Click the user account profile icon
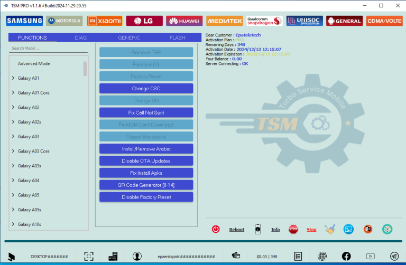This screenshot has height=265, width=406. click(x=137, y=256)
